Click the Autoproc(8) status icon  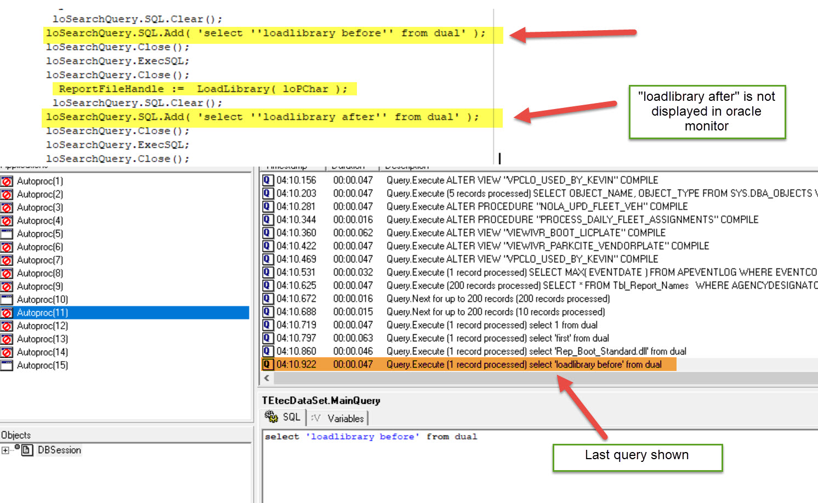7,273
